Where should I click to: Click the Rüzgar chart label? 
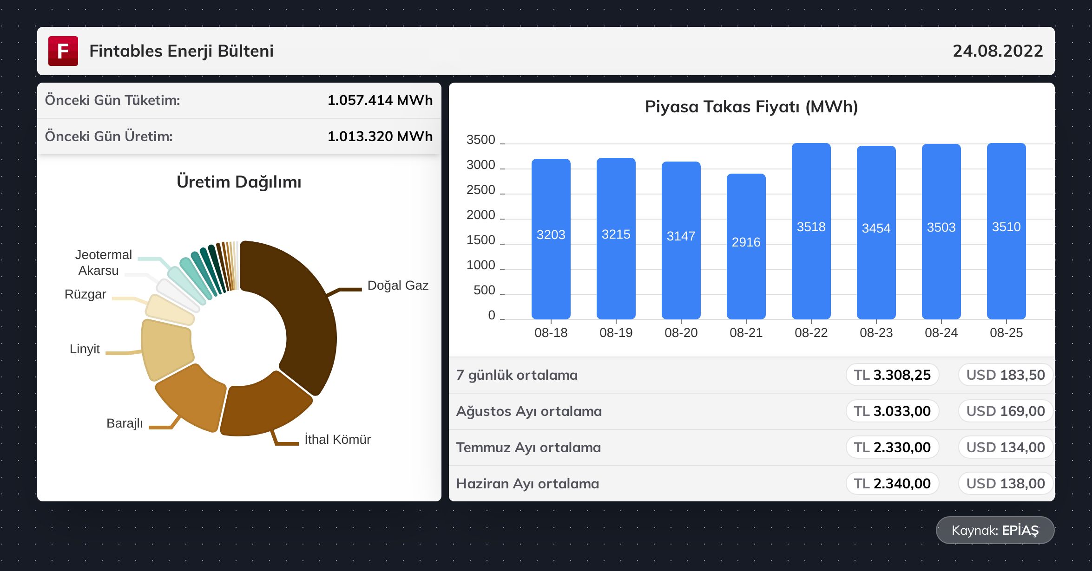tap(85, 294)
